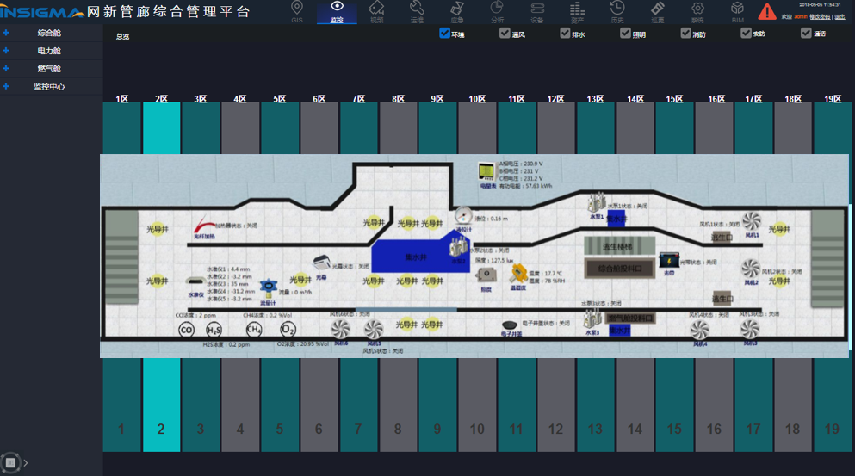Click the 退出 logout link

click(x=840, y=16)
